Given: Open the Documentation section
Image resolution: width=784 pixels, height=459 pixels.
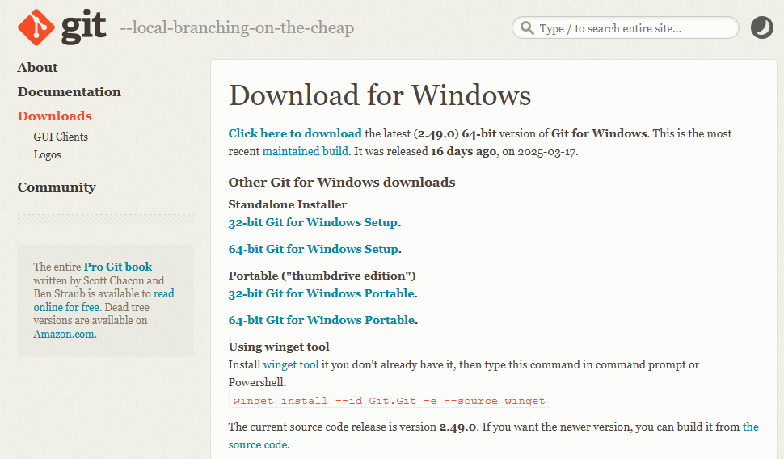Looking at the screenshot, I should pos(69,91).
